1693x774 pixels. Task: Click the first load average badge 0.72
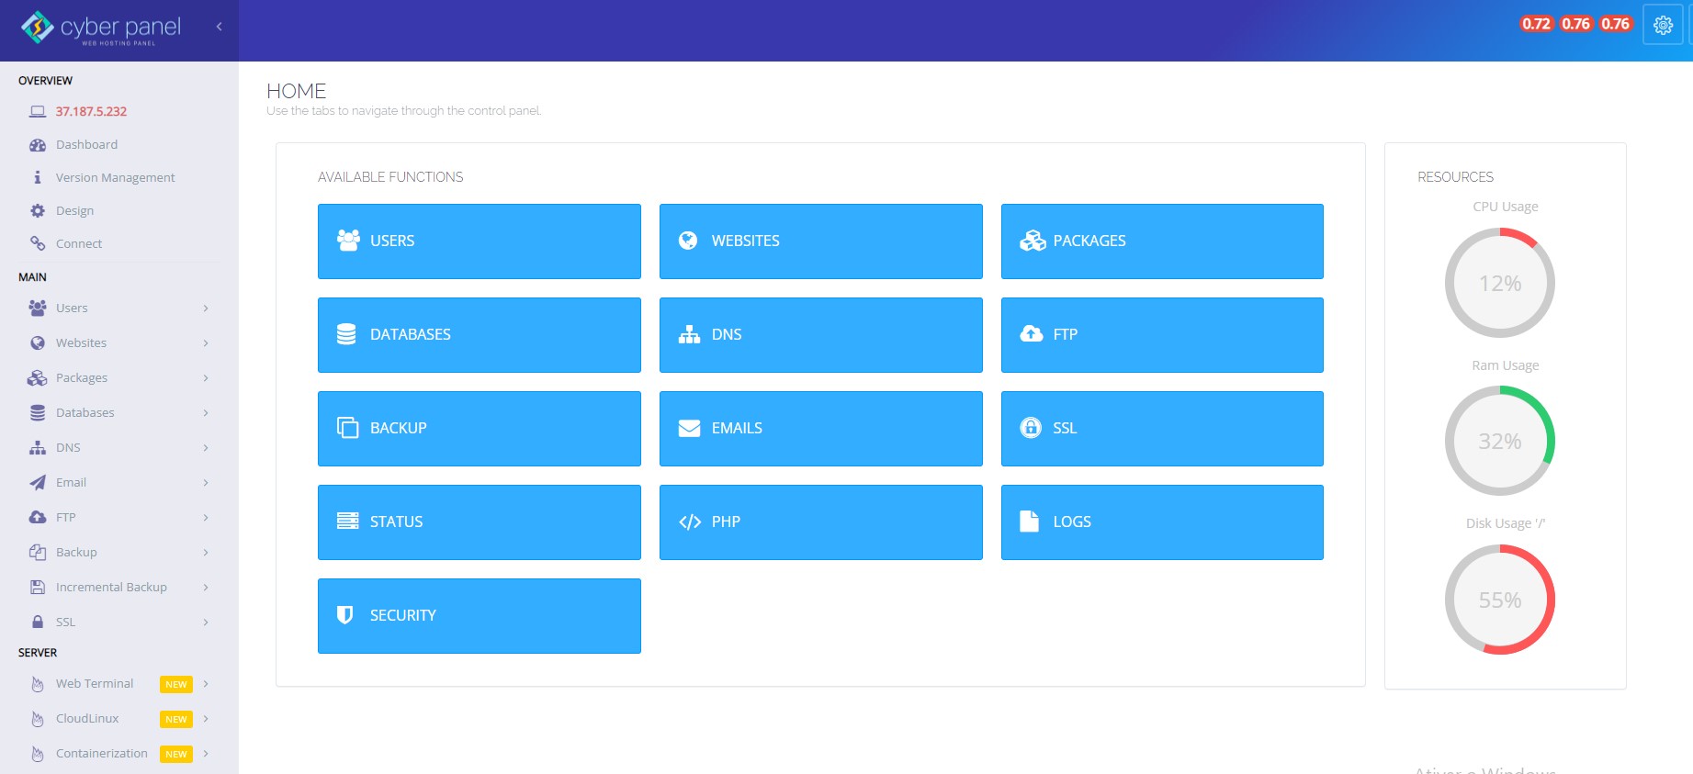[1536, 24]
